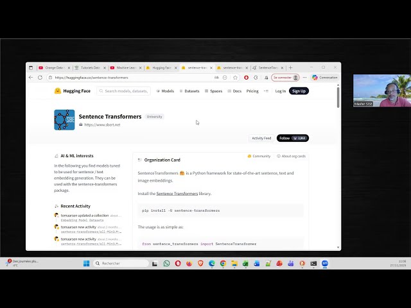The image size is (411, 308).
Task: Open the Copilot Conversation button
Action: pyautogui.click(x=324, y=78)
